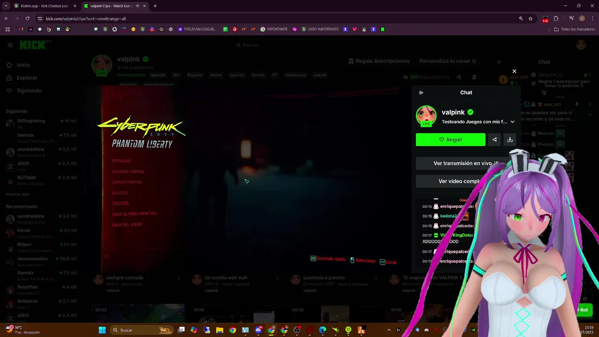Open the Chrome apps grid icon
This screenshot has height=337, width=599.
(7, 29)
